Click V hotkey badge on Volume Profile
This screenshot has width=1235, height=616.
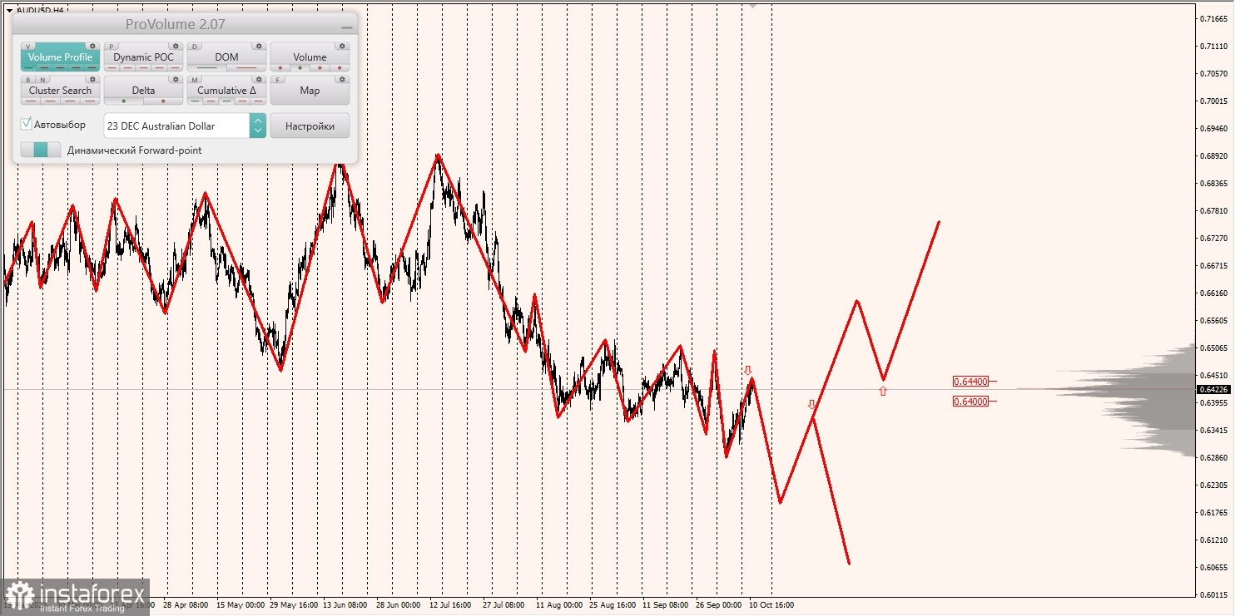28,47
